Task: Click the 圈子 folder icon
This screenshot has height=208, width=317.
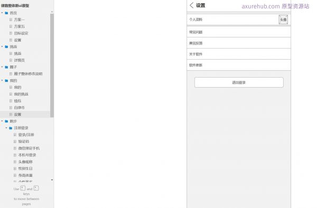Action: 6,67
